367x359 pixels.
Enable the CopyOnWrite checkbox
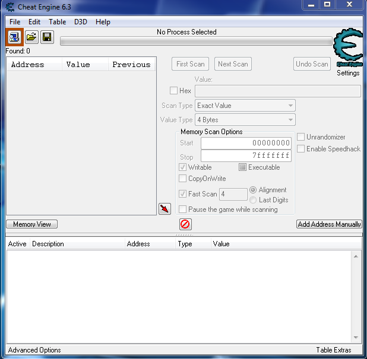point(182,178)
